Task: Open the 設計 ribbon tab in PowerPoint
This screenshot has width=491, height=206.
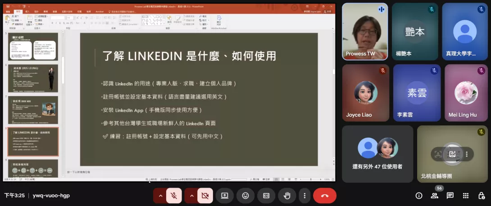Action: click(x=36, y=12)
